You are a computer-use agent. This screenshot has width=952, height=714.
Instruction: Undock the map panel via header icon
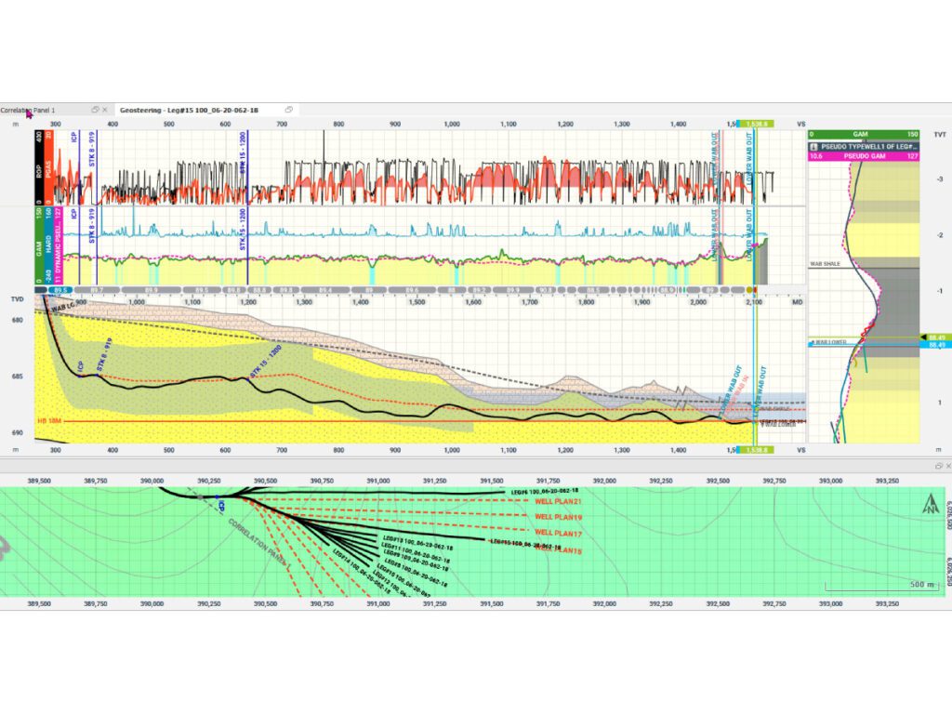939,466
